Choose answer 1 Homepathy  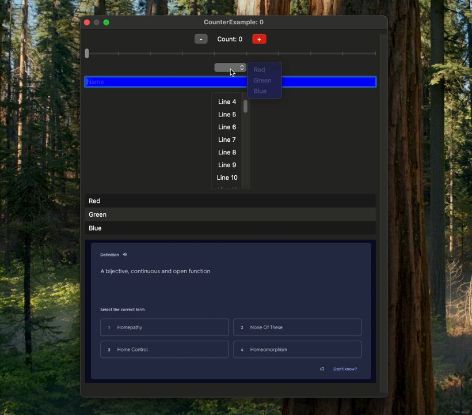(x=165, y=327)
